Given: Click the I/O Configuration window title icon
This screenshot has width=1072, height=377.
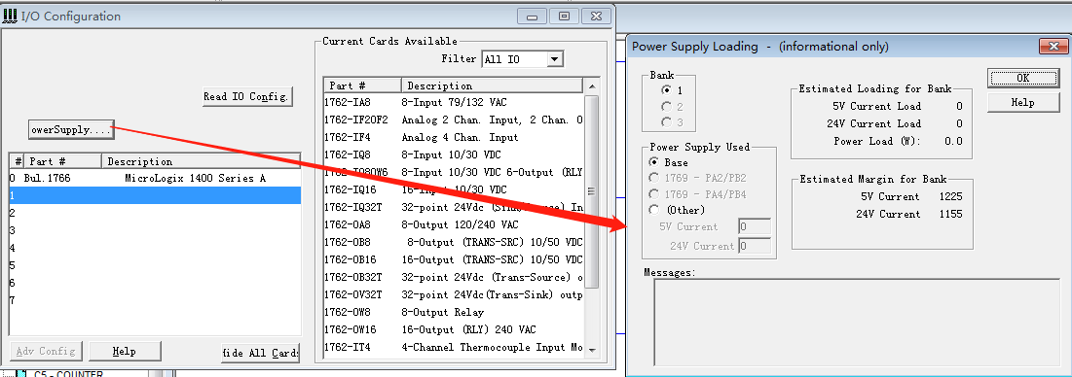Looking at the screenshot, I should (x=10, y=16).
